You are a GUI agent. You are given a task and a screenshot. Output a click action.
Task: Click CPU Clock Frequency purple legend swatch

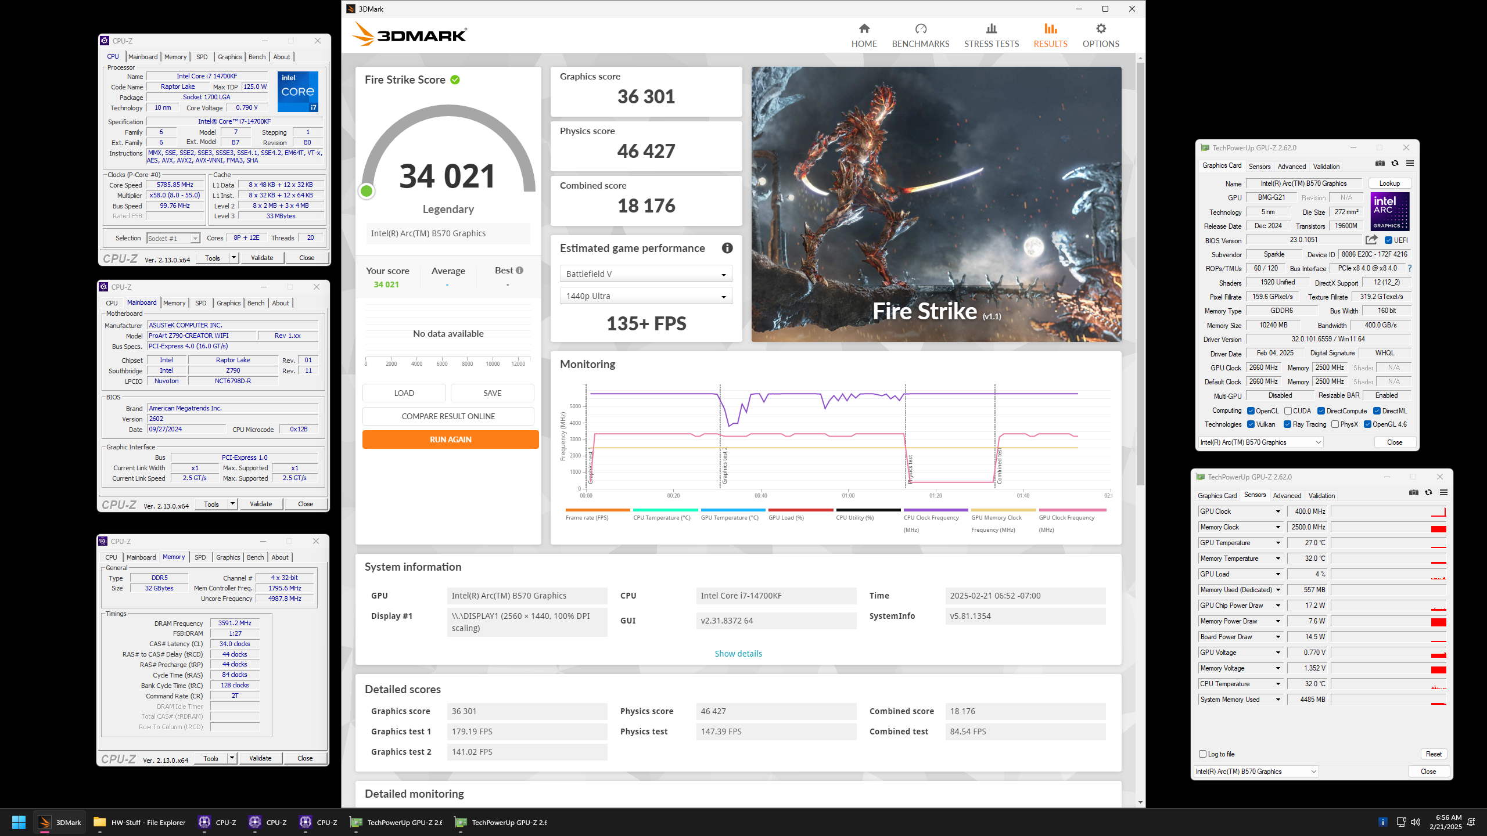click(x=936, y=510)
